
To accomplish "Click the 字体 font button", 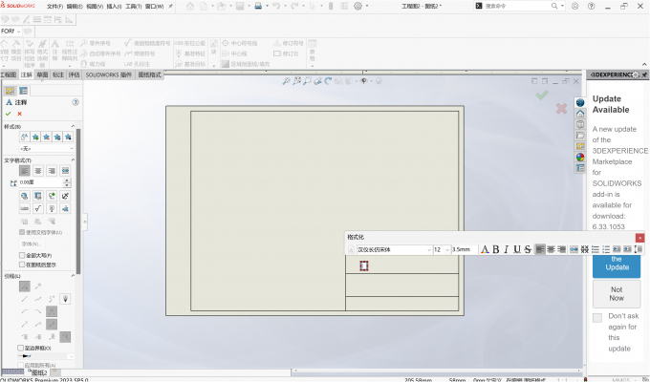I will point(32,244).
